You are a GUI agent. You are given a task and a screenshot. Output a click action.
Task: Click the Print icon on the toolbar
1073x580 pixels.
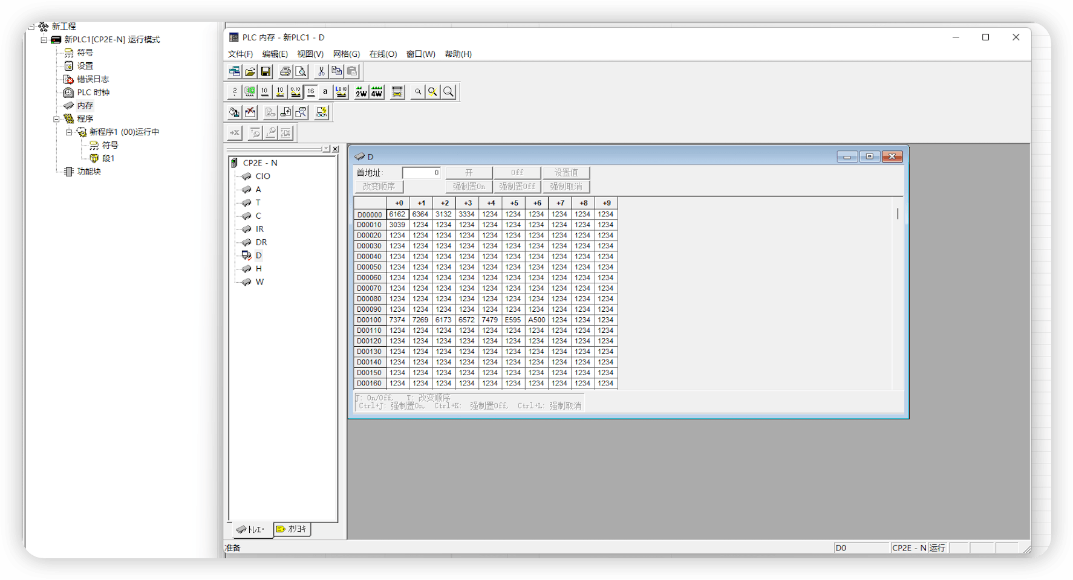(x=284, y=71)
